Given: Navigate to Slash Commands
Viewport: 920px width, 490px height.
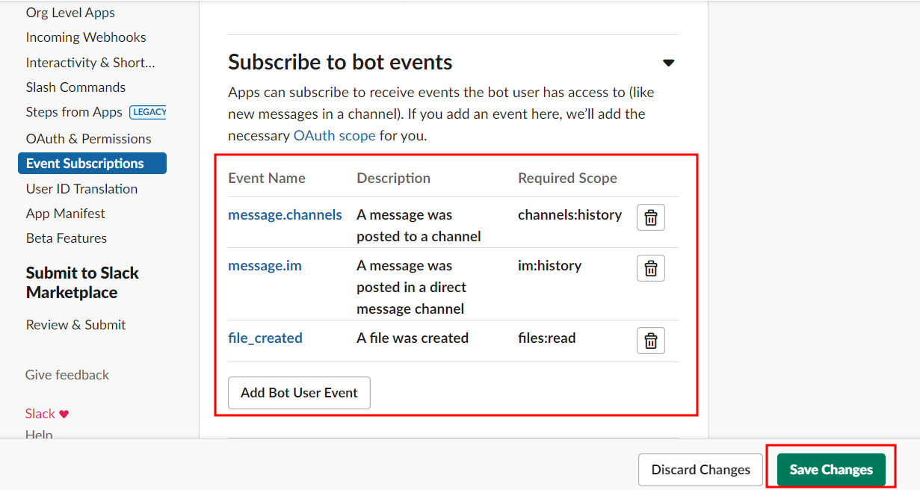Looking at the screenshot, I should (75, 87).
